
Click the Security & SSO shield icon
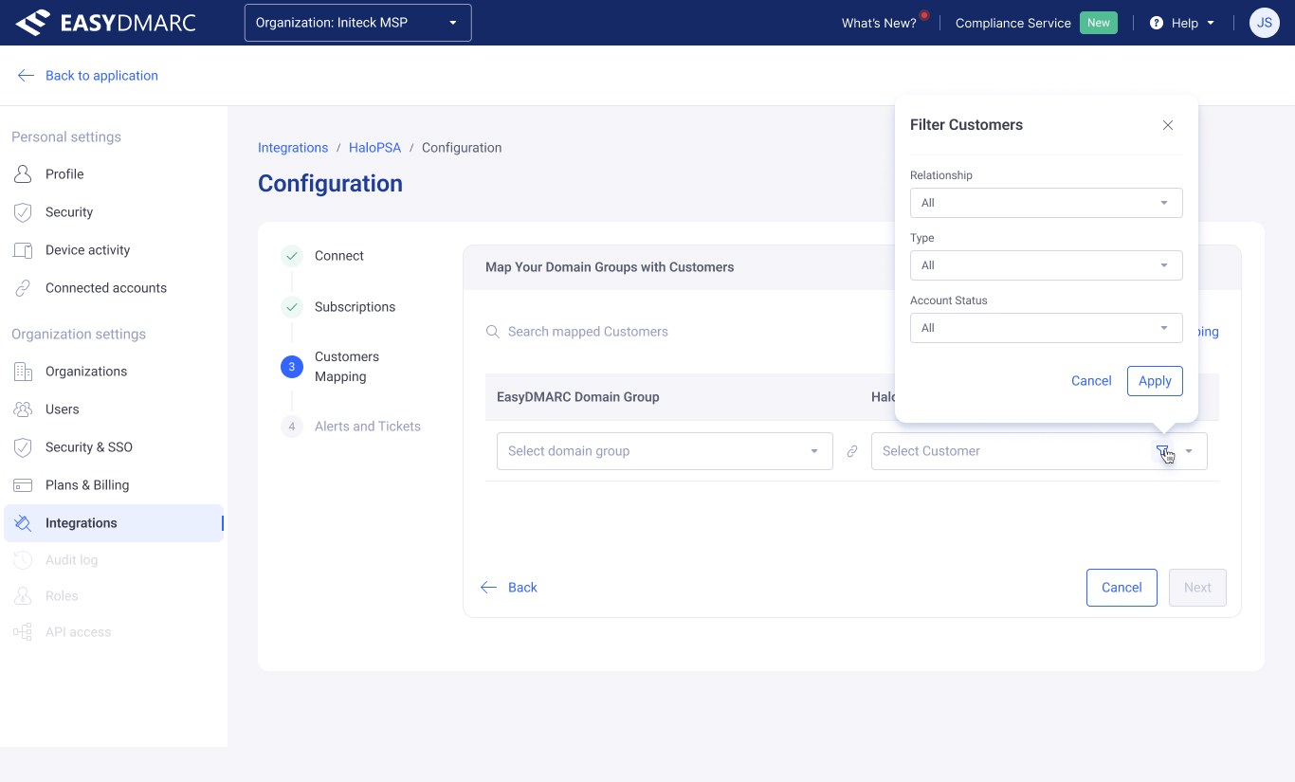tap(23, 447)
